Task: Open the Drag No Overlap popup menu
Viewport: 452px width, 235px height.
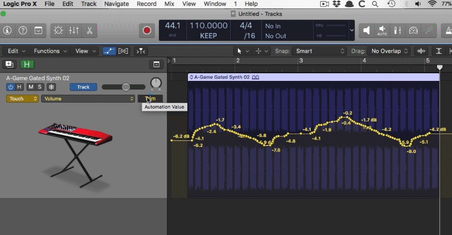Action: pyautogui.click(x=389, y=51)
